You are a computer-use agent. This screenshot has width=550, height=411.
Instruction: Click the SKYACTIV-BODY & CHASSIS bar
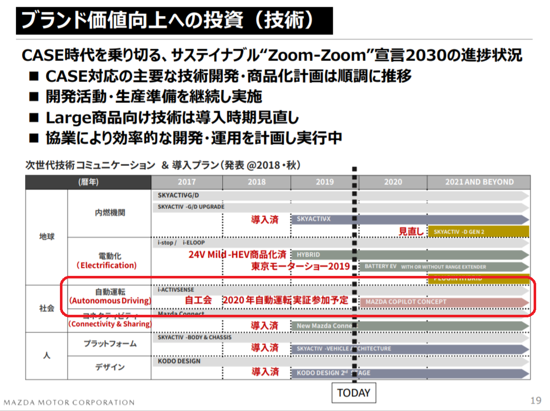pyautogui.click(x=341, y=337)
